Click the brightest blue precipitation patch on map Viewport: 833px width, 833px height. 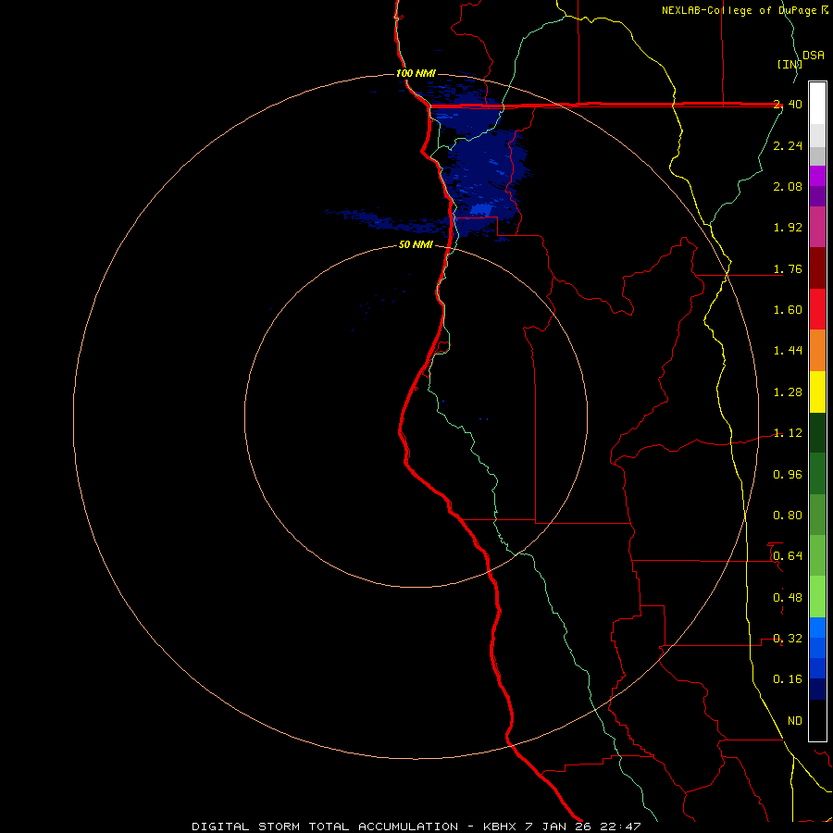point(481,210)
